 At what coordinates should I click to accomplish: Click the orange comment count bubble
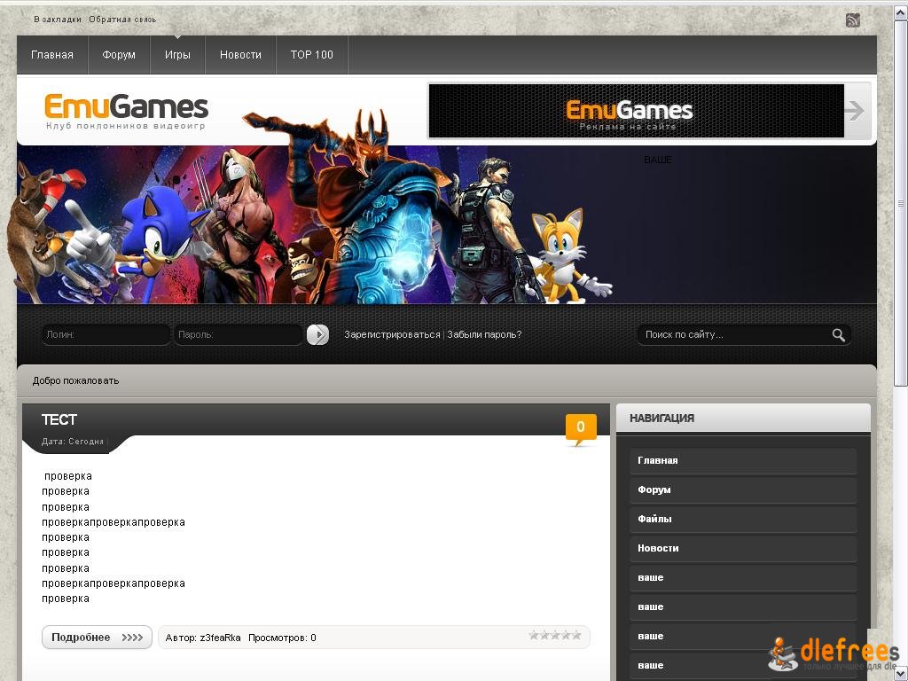pos(581,428)
